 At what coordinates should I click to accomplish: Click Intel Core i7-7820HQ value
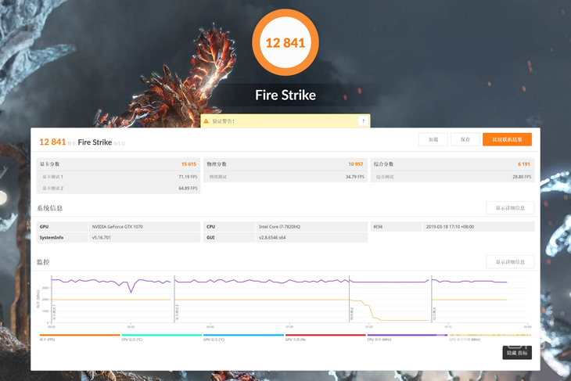click(x=279, y=227)
